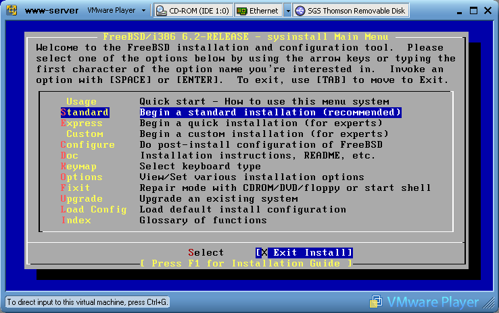The height and width of the screenshot is (313, 499).
Task: Select the Doc menu entry
Action: 70,156
